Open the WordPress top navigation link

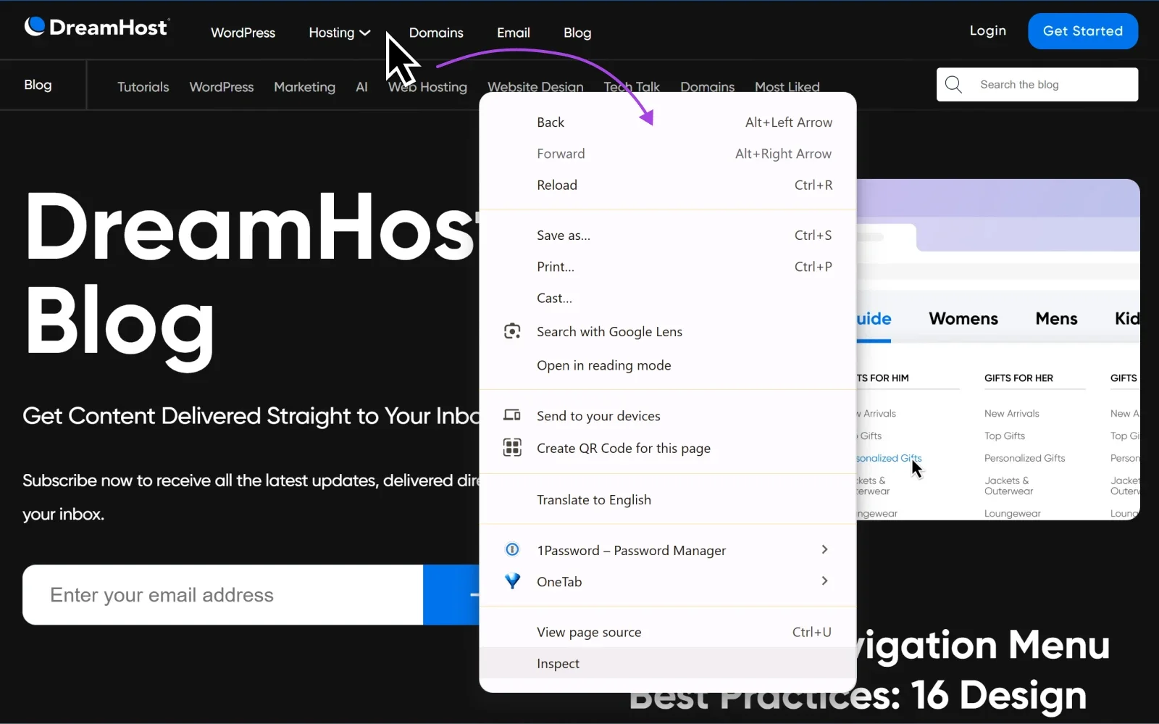[243, 33]
